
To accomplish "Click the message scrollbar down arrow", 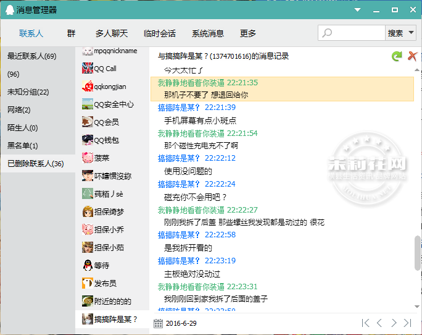I will tap(417, 307).
